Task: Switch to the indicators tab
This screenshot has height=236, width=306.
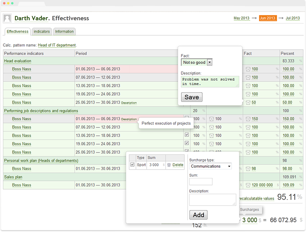Action: [x=42, y=31]
